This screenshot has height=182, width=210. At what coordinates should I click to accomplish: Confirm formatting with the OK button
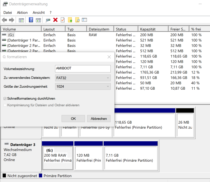pyautogui.click(x=73, y=119)
